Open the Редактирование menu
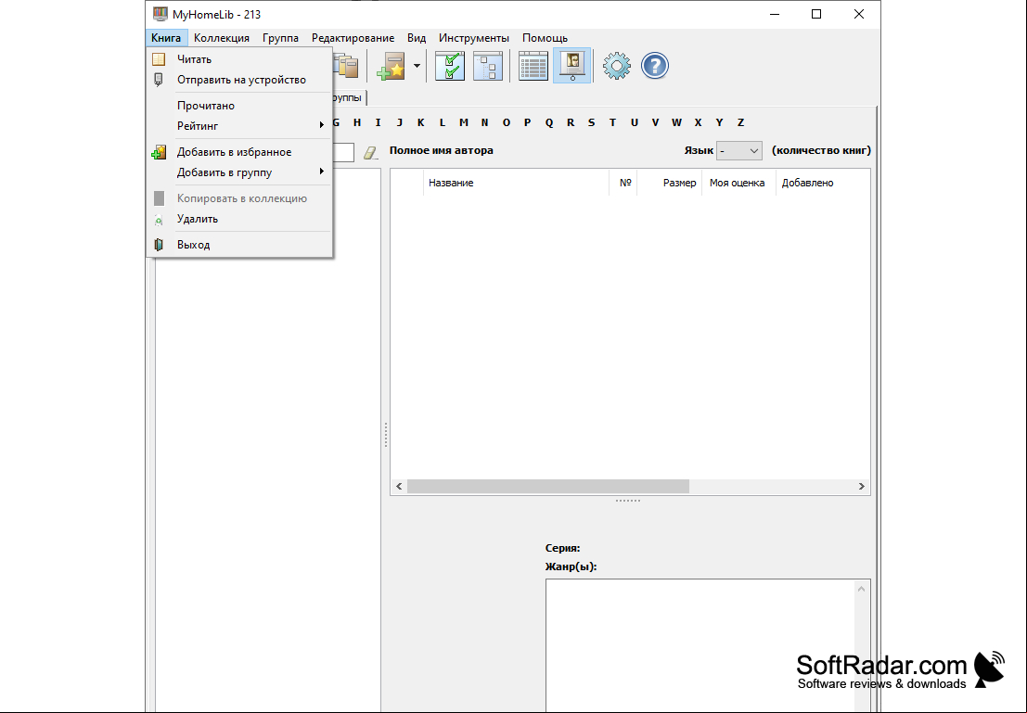This screenshot has height=713, width=1027. coord(353,38)
